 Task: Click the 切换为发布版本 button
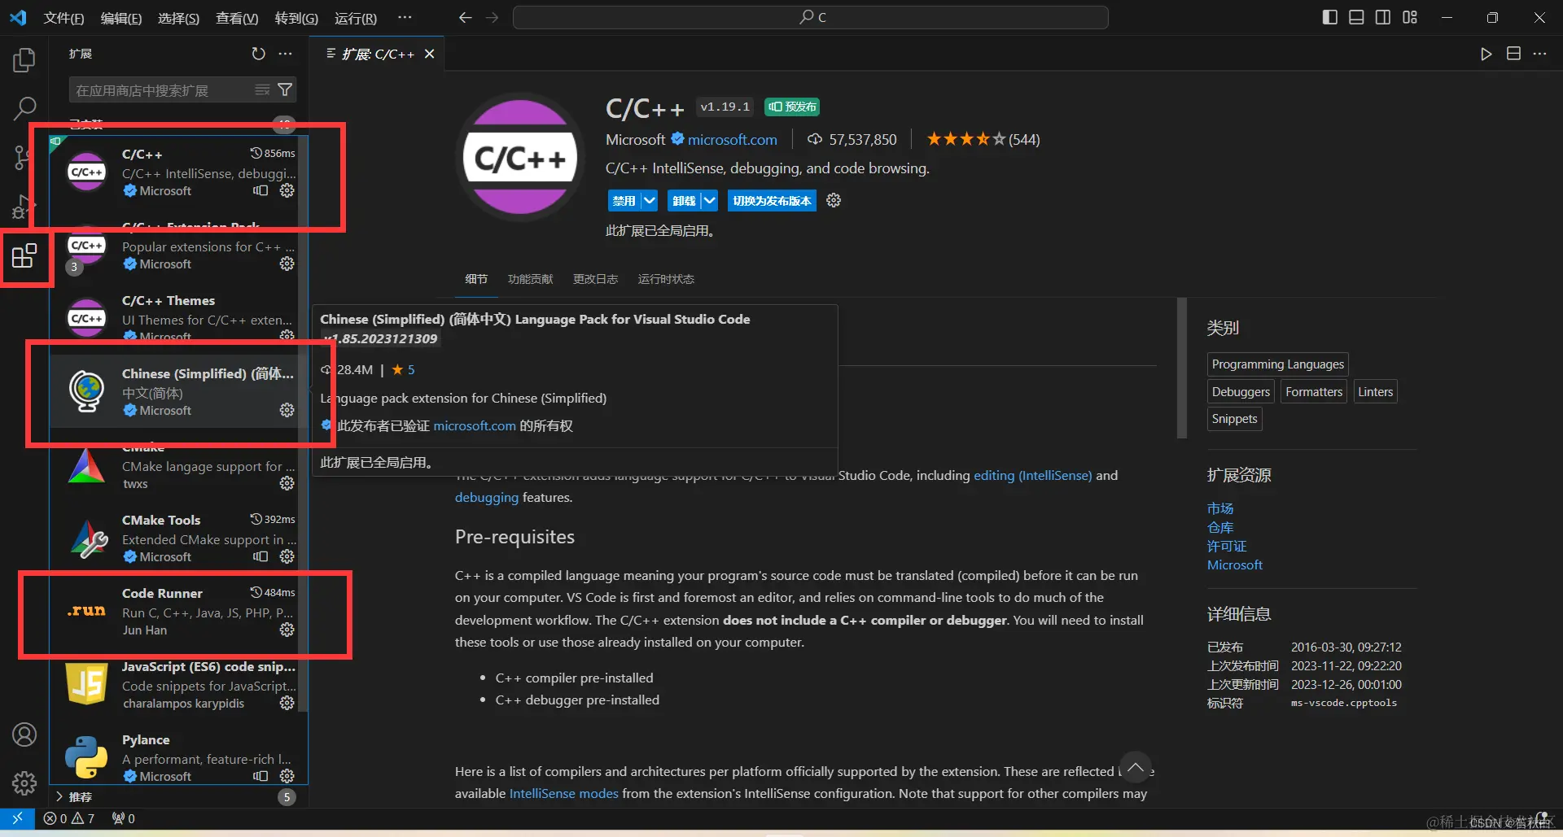772,201
